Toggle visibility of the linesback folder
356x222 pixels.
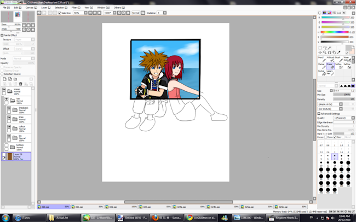[9, 108]
